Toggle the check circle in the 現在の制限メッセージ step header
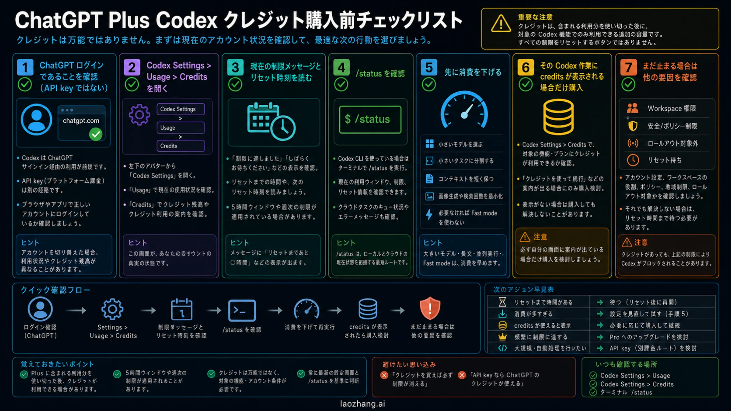 235,84
